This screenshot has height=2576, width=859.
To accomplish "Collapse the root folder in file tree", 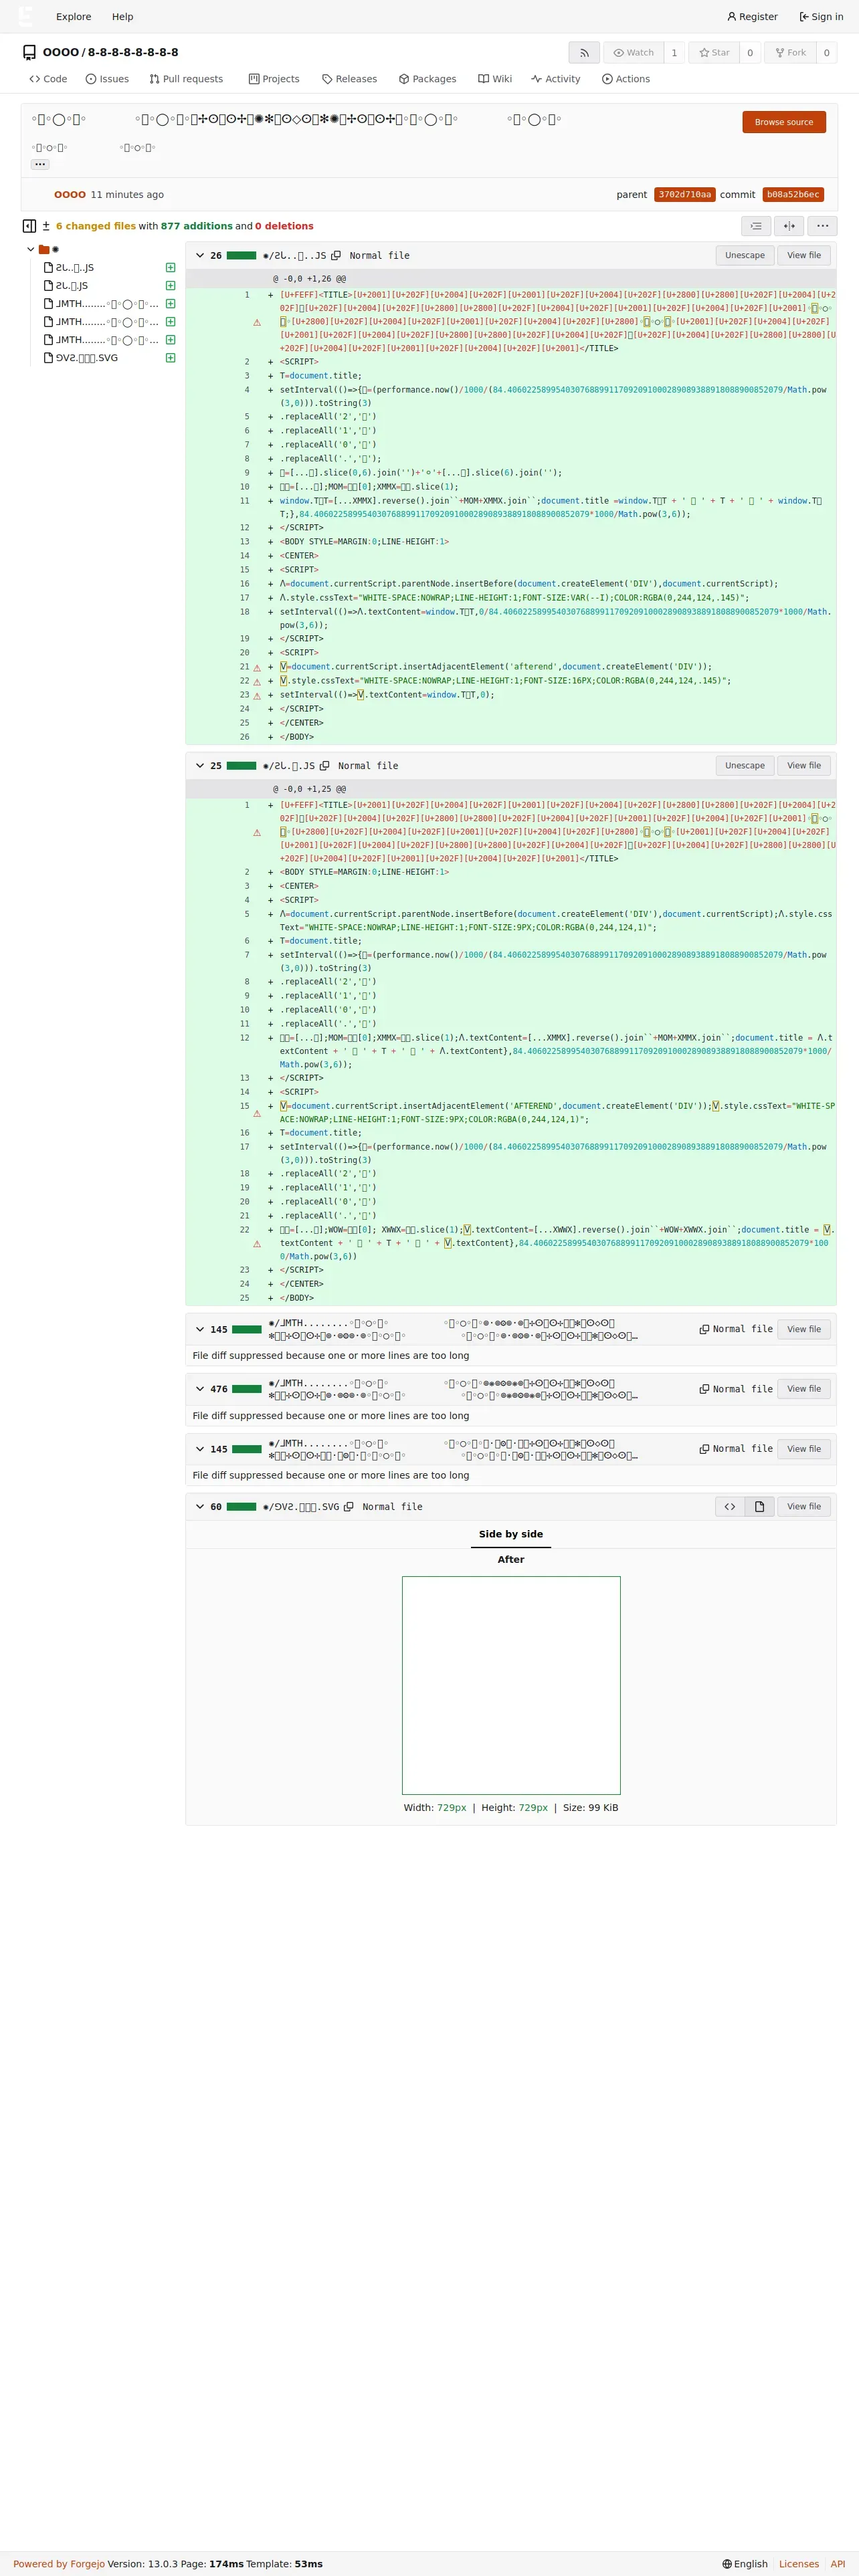I will point(31,249).
